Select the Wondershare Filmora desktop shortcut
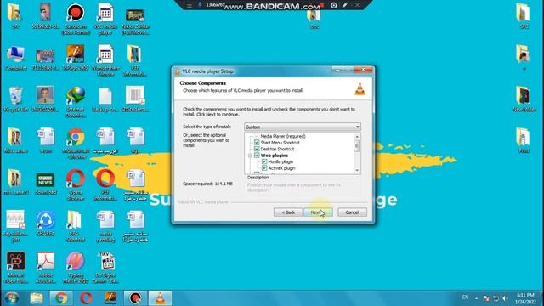Image resolution: width=544 pixels, height=306 pixels. [x=105, y=60]
